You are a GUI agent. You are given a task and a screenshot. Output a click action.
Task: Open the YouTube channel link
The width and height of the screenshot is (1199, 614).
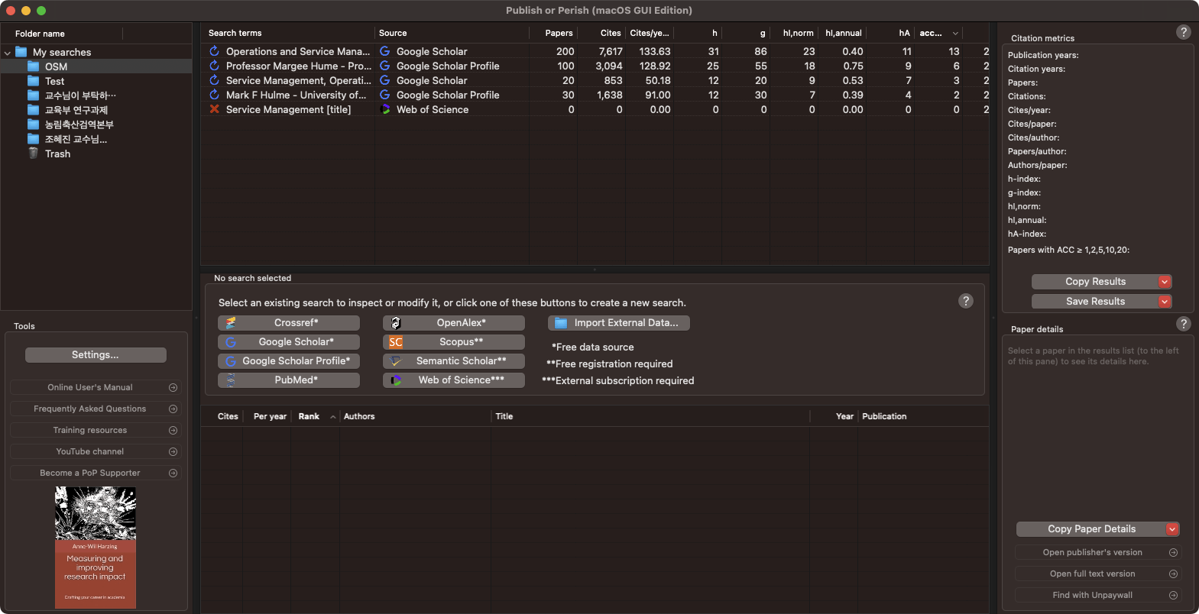coord(96,452)
